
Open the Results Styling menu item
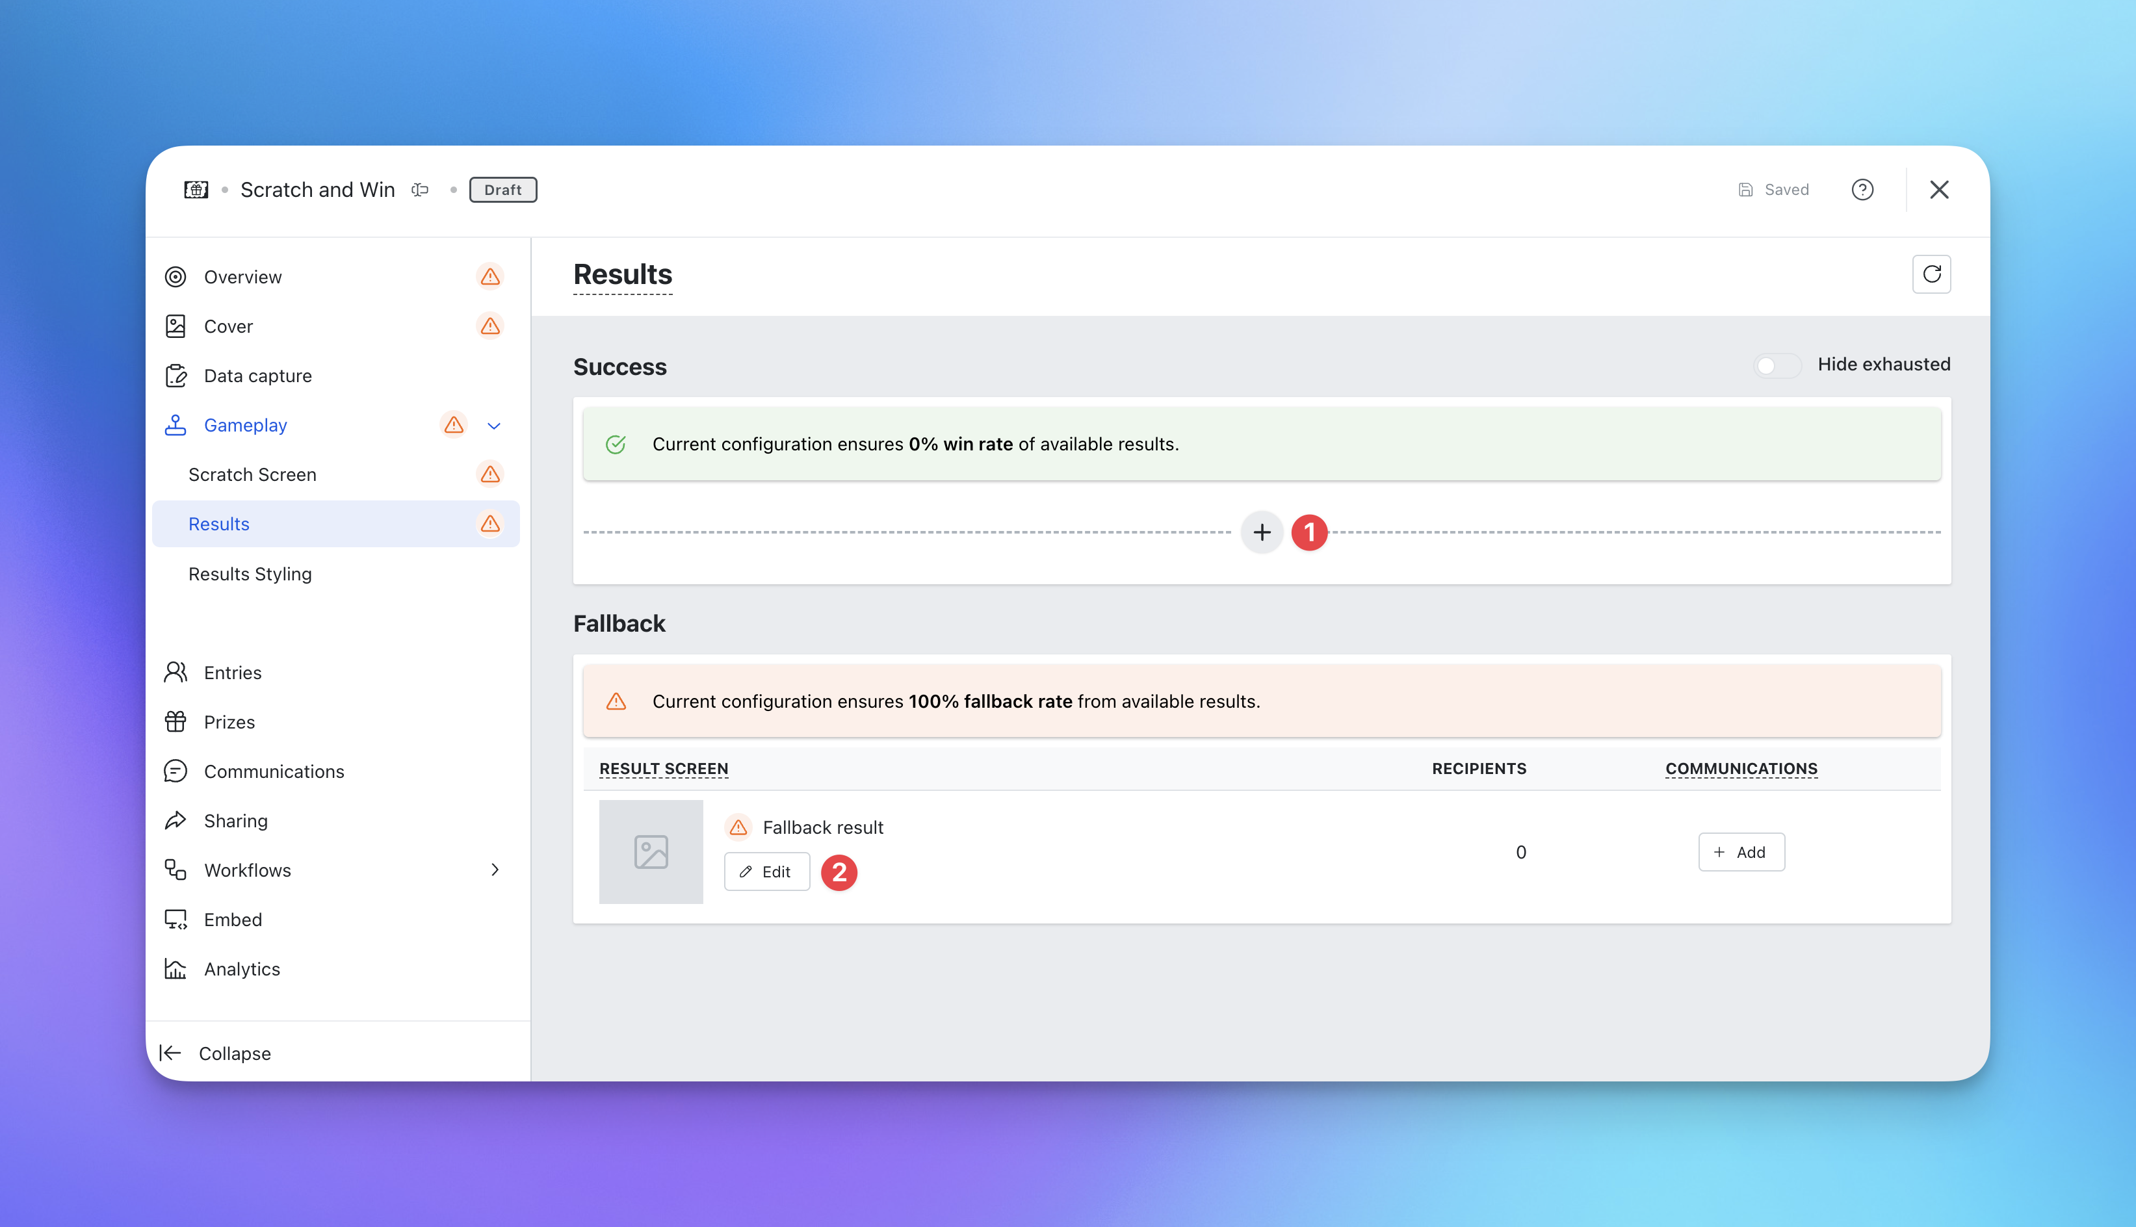click(x=250, y=574)
